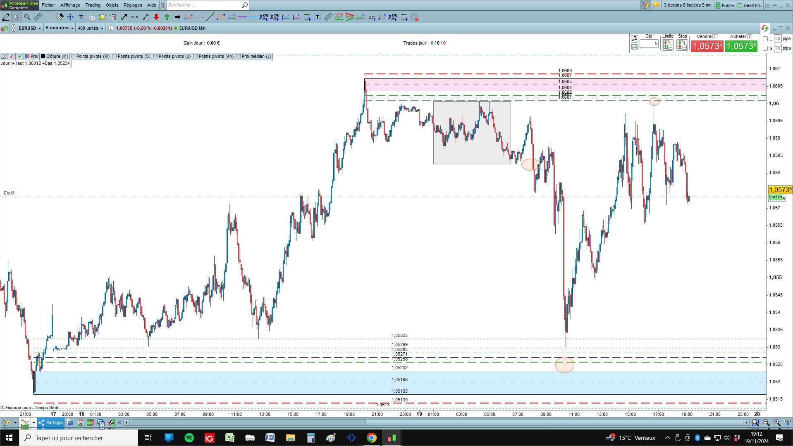Pick the ruler measurement tool
Screen dimensions: 793x446
coord(38,17)
